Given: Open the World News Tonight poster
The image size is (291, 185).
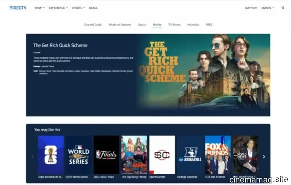Looking at the screenshot, I should [246, 155].
